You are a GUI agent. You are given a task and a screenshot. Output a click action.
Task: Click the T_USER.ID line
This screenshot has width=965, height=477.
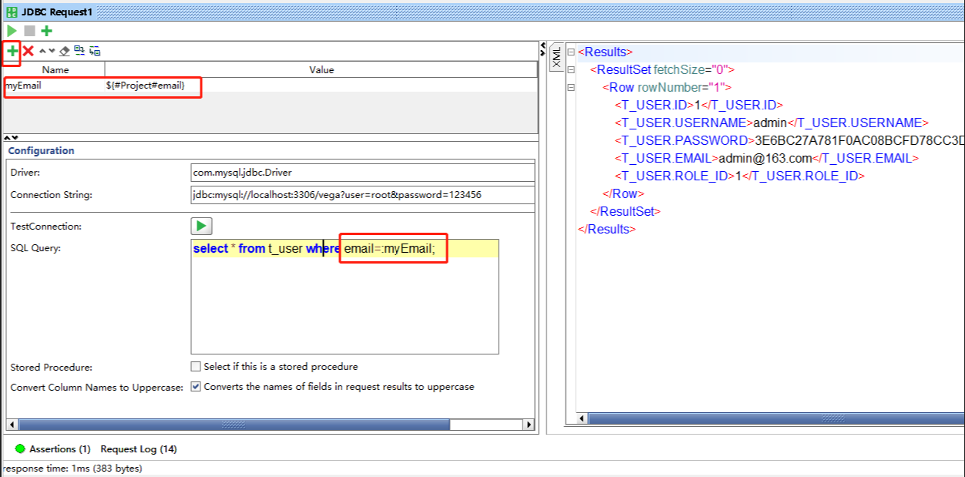(x=699, y=105)
